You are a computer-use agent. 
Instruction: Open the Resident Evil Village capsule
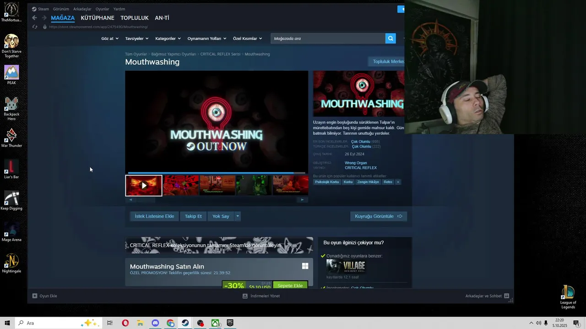346,266
